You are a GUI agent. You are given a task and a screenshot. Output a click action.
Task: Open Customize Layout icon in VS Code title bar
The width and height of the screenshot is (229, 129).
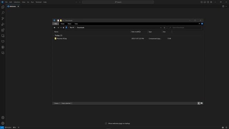coord(211,2)
